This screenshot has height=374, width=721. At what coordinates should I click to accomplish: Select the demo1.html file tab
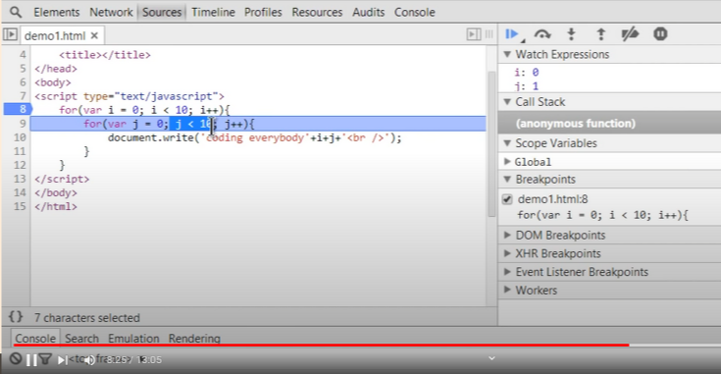point(55,36)
